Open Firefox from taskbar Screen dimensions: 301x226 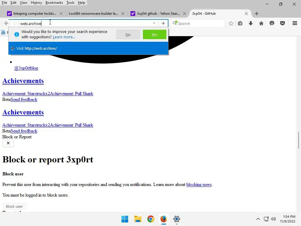(163, 219)
